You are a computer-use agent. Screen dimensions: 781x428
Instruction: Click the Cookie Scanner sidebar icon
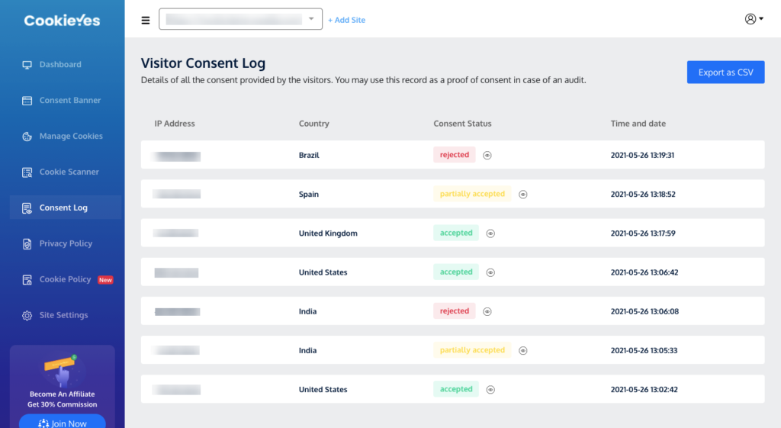[x=27, y=172]
